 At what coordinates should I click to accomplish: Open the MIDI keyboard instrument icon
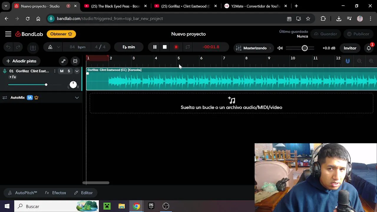[33, 47]
